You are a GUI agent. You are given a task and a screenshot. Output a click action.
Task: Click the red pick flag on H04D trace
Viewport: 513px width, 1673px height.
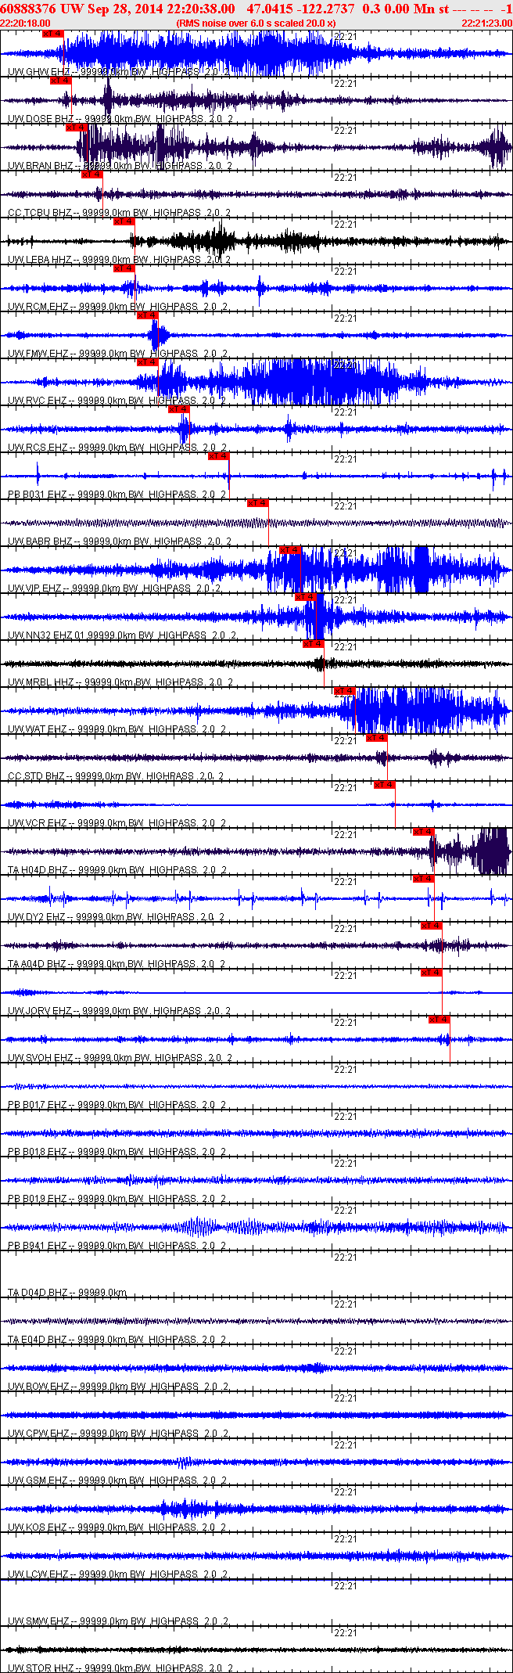point(423,832)
